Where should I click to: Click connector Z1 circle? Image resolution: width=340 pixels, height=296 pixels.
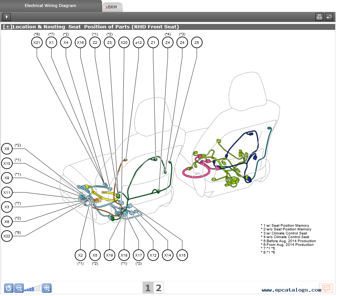(x=153, y=42)
